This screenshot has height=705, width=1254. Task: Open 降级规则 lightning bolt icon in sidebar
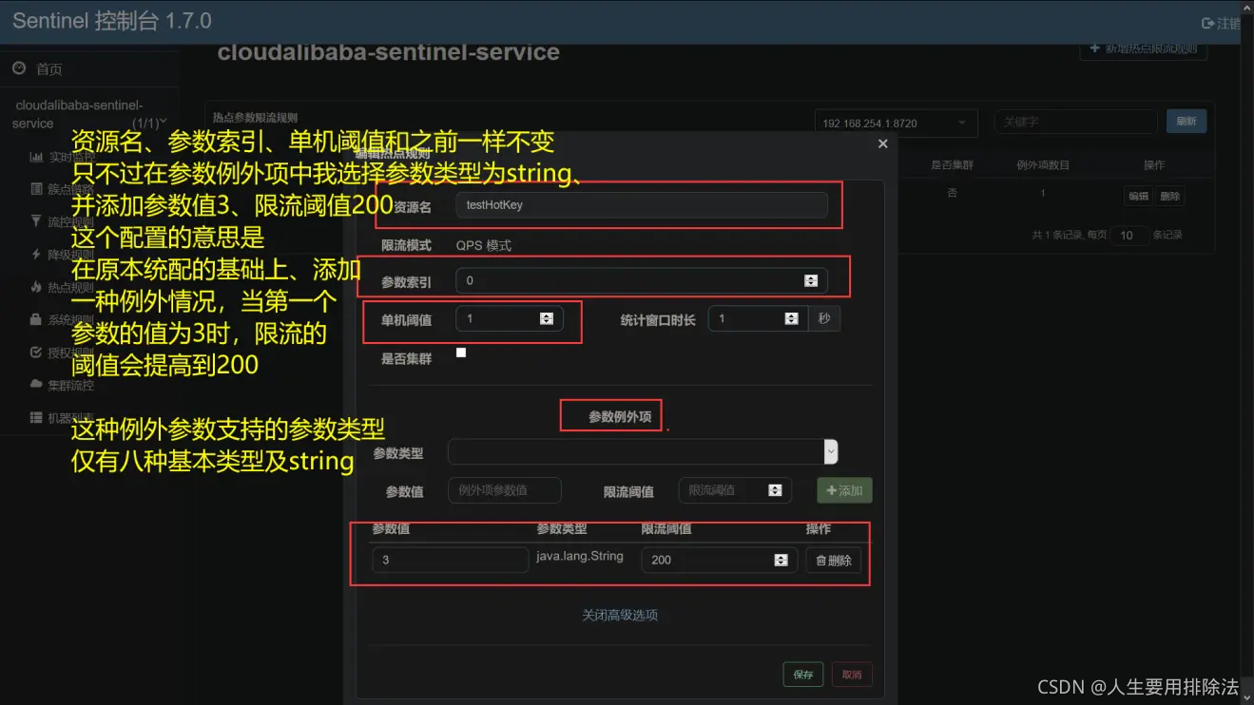[x=36, y=255]
